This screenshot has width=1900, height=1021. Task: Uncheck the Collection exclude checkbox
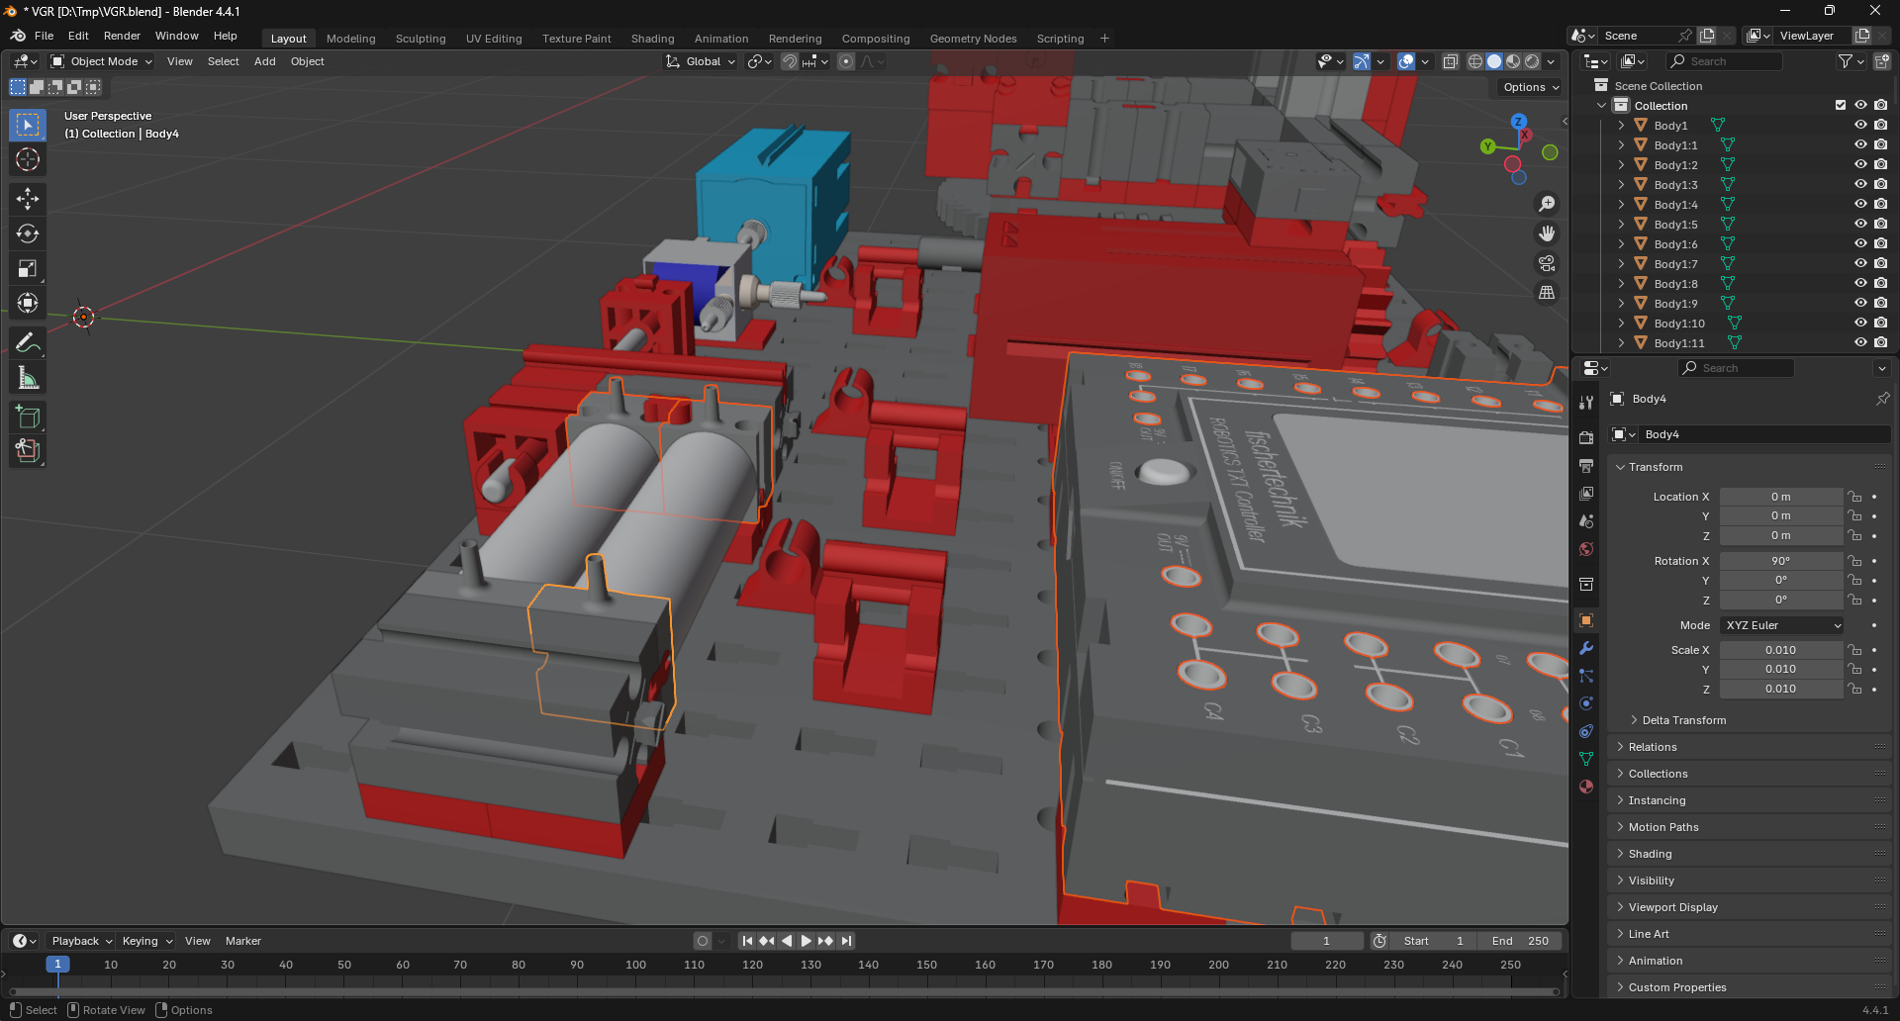[1841, 105]
